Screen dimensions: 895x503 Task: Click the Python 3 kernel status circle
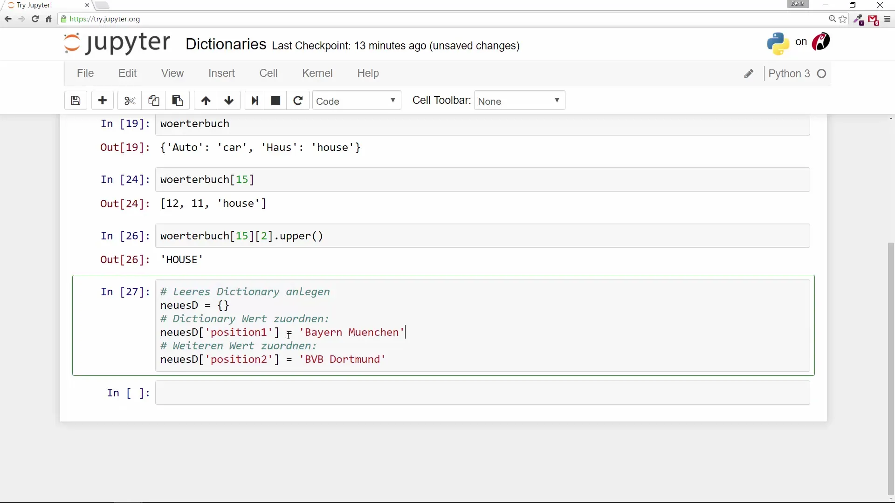click(822, 74)
